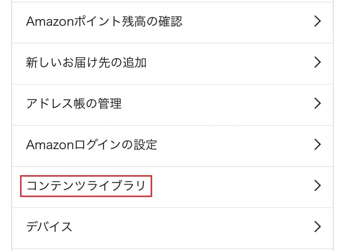Screen dimensions: 345x251
Task: Select the 新しいお届け先の追加 label
Action: click(x=86, y=63)
